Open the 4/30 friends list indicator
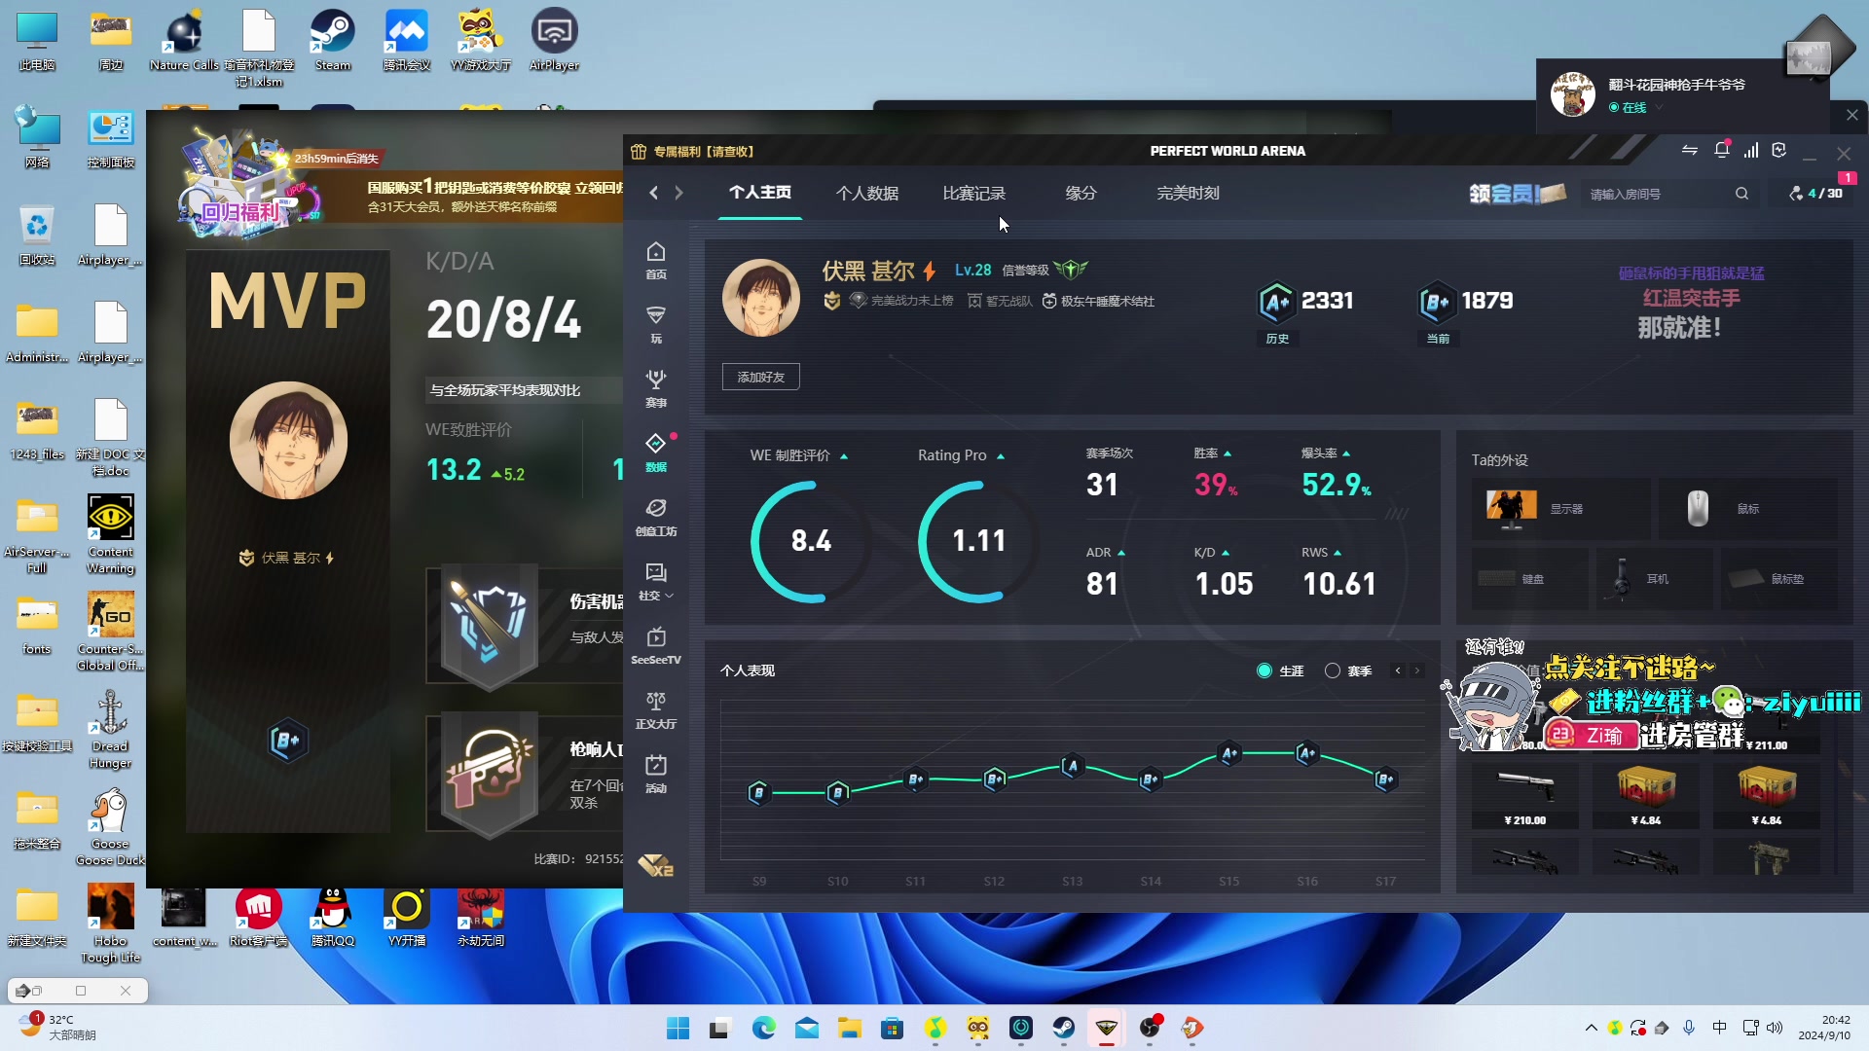This screenshot has width=1869, height=1051. 1816,194
